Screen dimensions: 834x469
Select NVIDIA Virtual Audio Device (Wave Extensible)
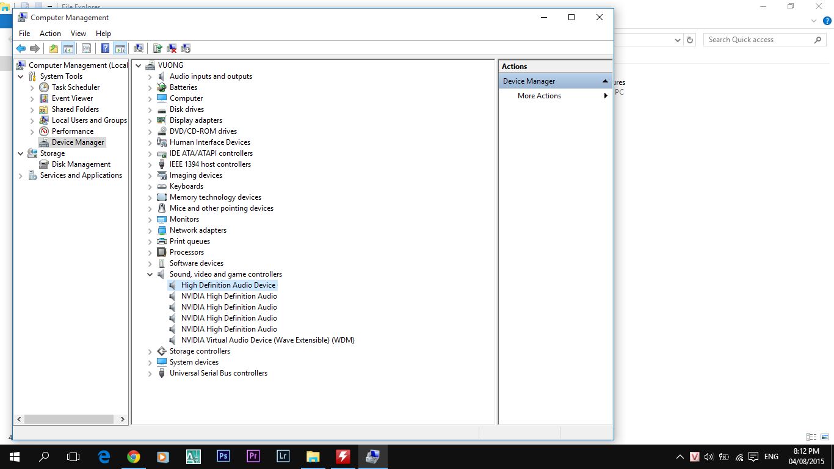pos(267,340)
